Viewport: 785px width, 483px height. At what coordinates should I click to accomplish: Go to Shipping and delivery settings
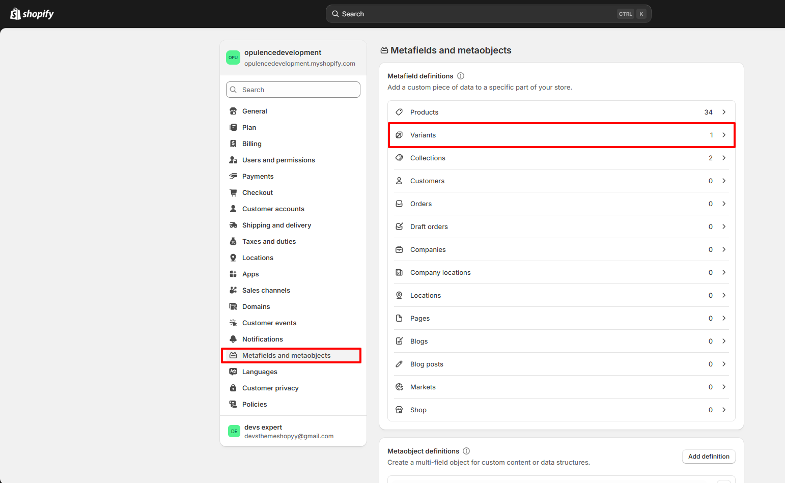point(293,225)
